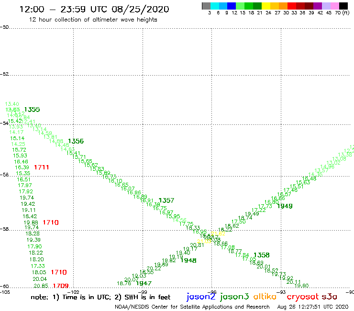354x311 pixels.
Task: Click the '20.04' wave height value
Action: tap(40, 279)
